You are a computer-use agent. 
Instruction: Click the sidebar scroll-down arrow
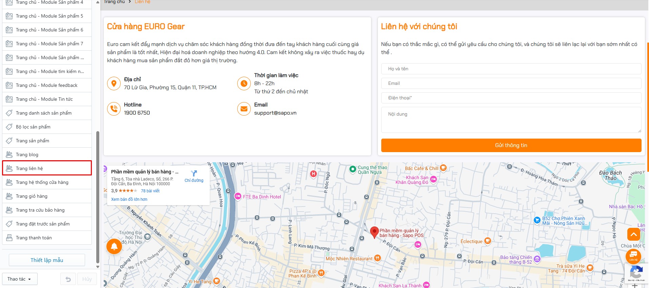point(98,267)
